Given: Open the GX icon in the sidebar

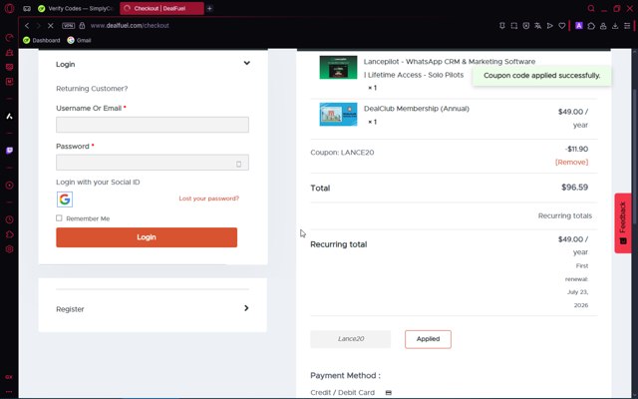Looking at the screenshot, I should coord(9,377).
